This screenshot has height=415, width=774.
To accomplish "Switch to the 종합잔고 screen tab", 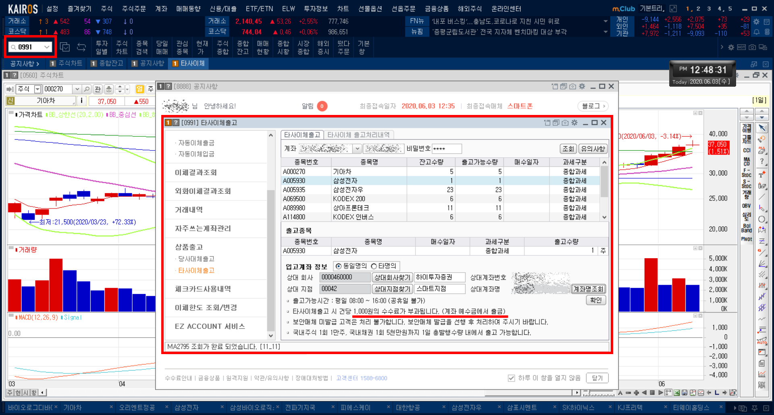I will click(x=107, y=64).
